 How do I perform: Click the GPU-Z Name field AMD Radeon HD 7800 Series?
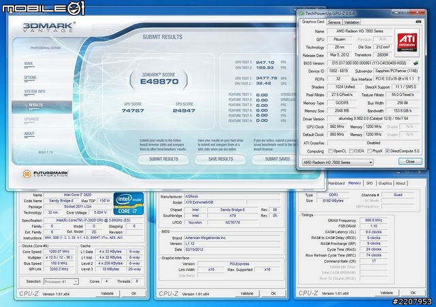(360, 31)
